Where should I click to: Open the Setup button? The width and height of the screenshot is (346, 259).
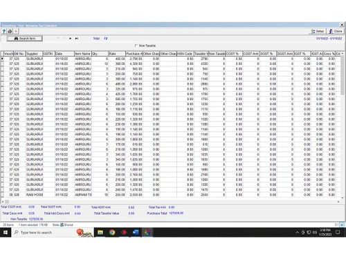318,31
